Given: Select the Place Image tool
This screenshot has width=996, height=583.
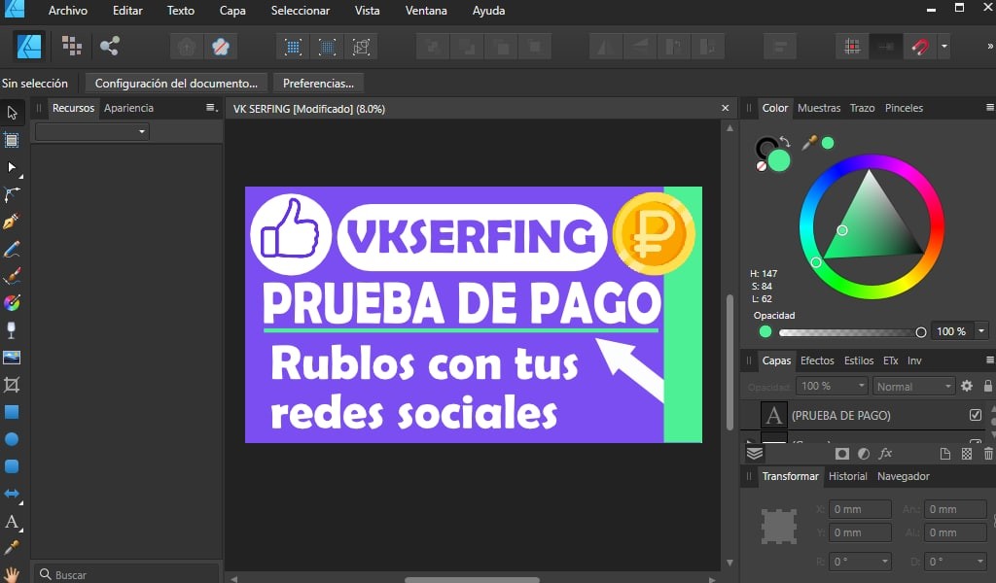Looking at the screenshot, I should [x=12, y=358].
